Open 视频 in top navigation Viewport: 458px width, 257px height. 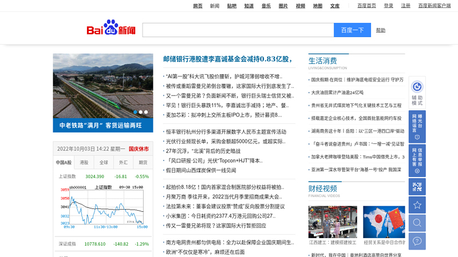click(x=300, y=6)
